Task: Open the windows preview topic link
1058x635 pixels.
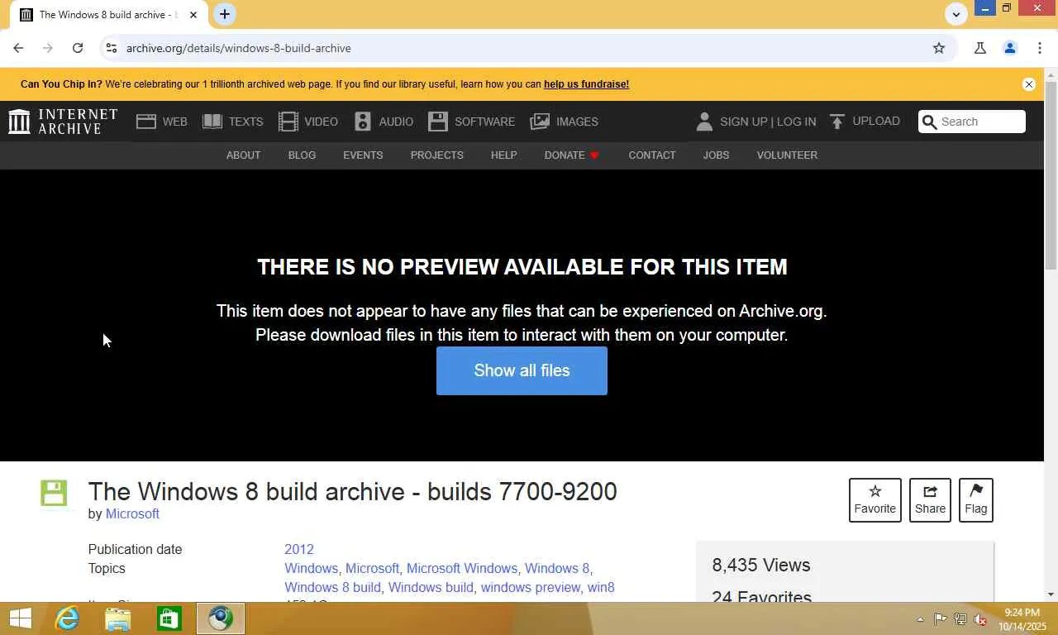Action: click(x=531, y=588)
